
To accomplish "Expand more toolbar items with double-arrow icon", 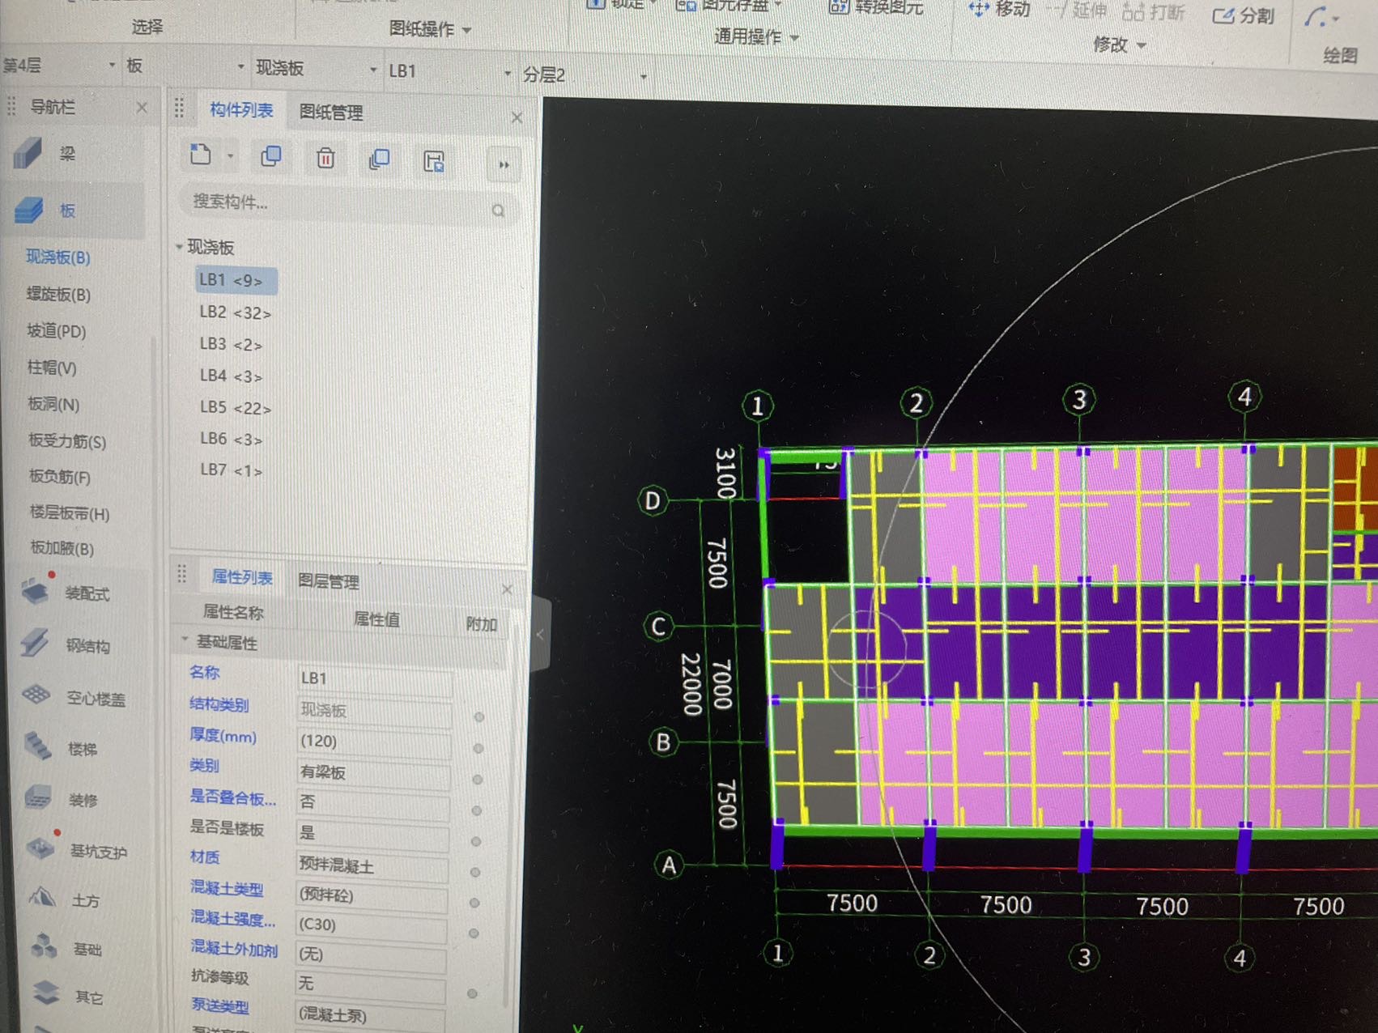I will tap(504, 165).
